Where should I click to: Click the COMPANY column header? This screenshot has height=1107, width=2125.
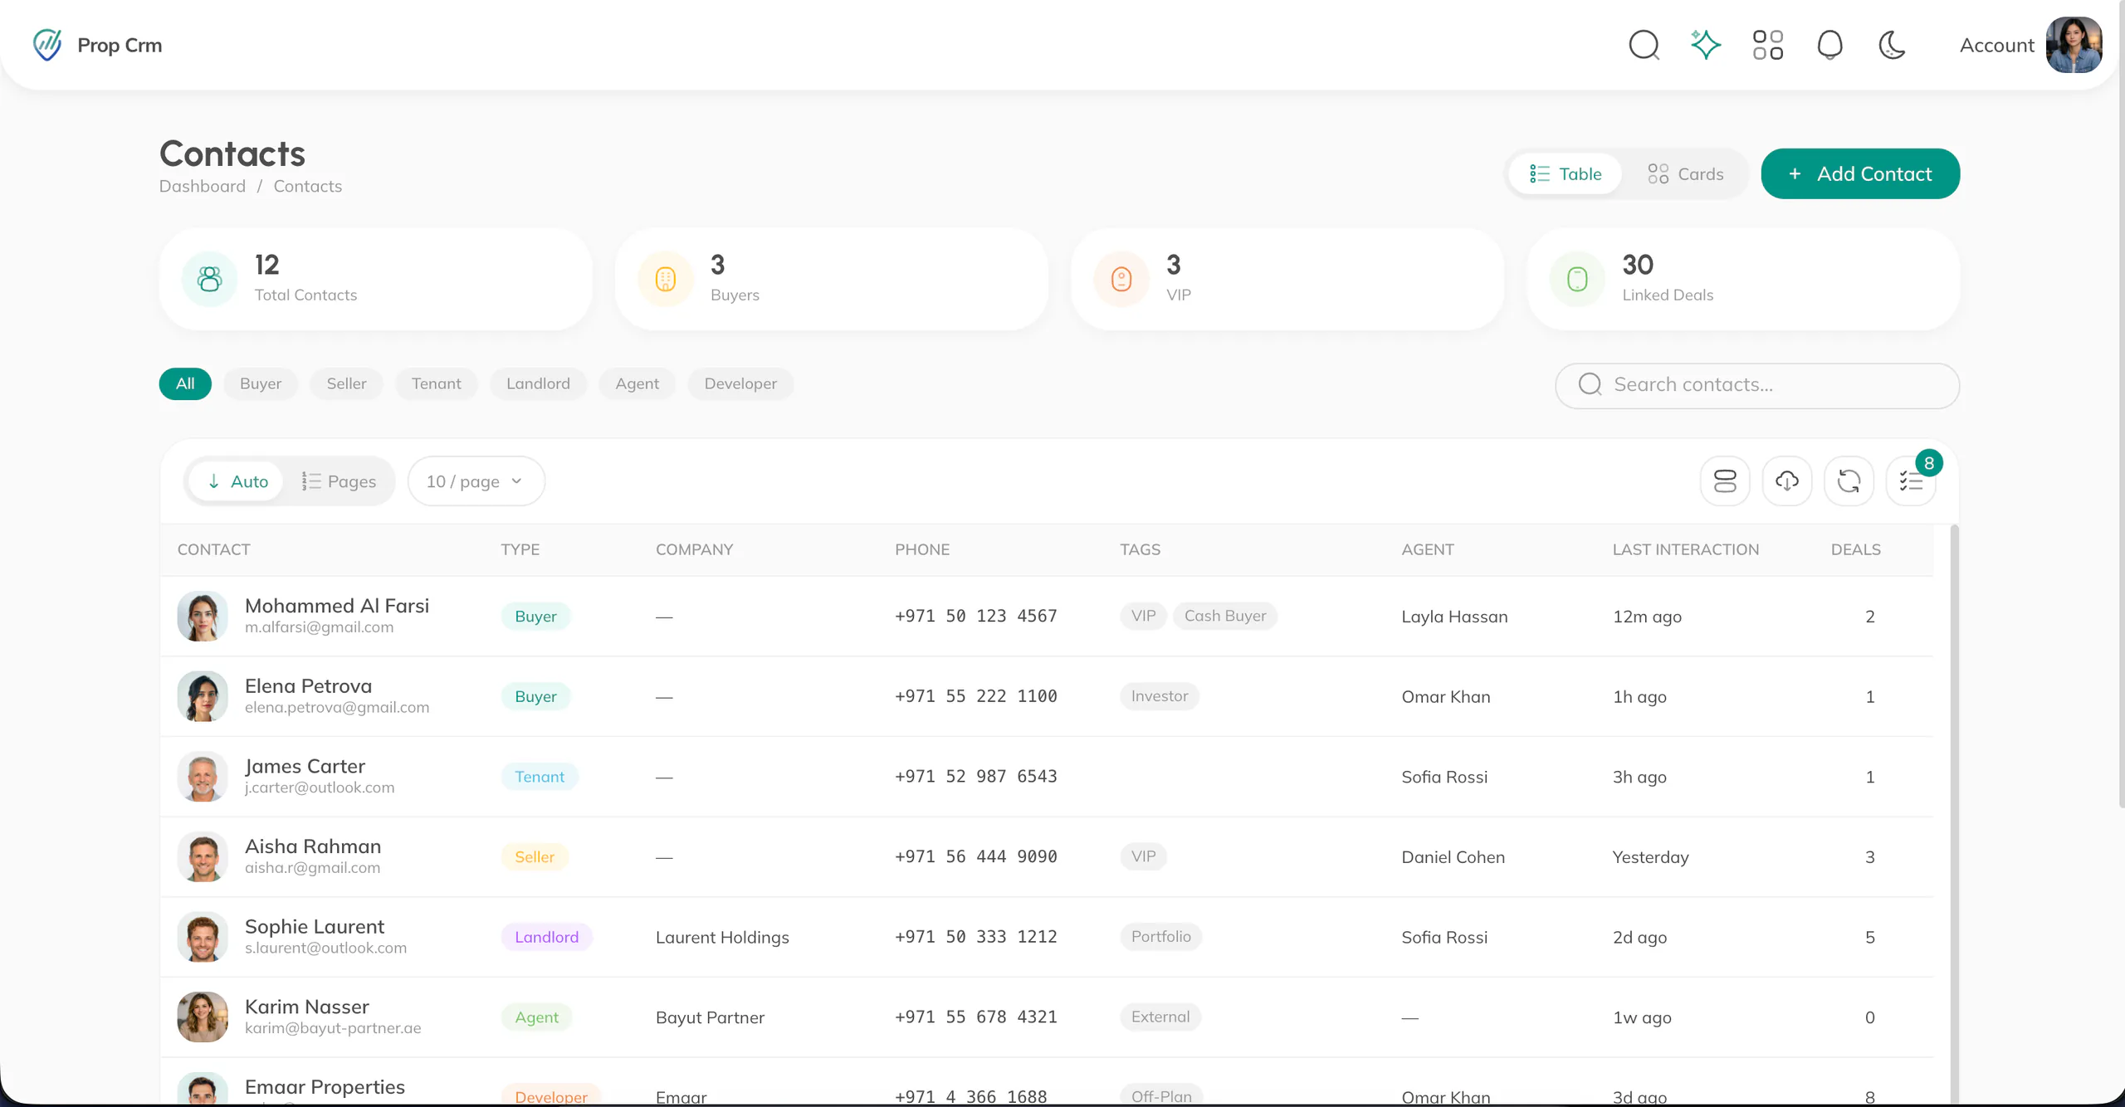pyautogui.click(x=694, y=549)
